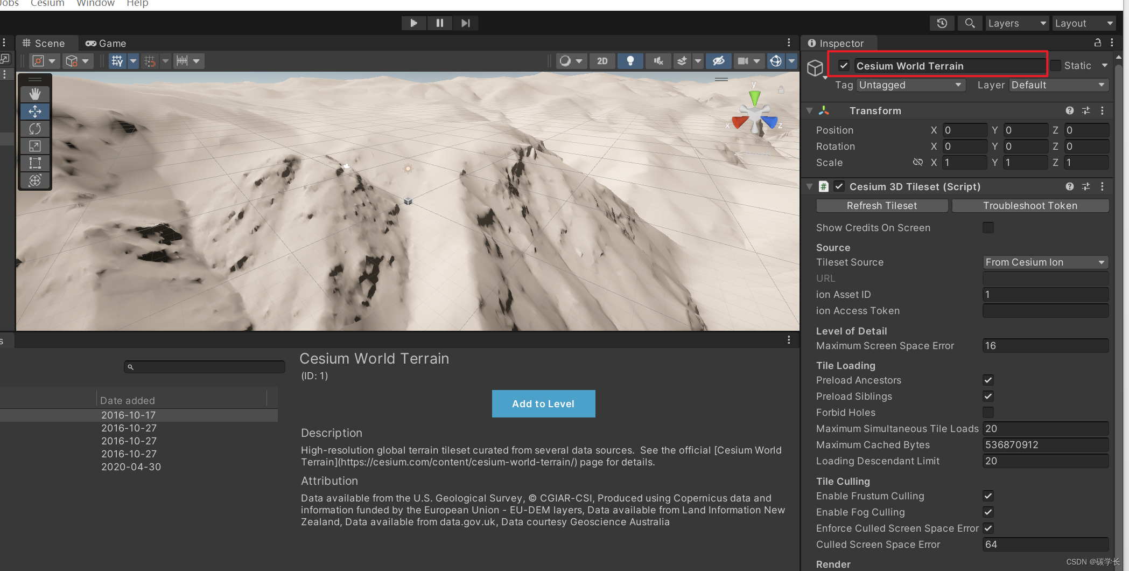This screenshot has height=571, width=1129.
Task: Click the Step forward button
Action: [466, 23]
